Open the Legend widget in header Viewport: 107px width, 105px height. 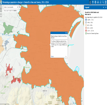click(x=90, y=2)
